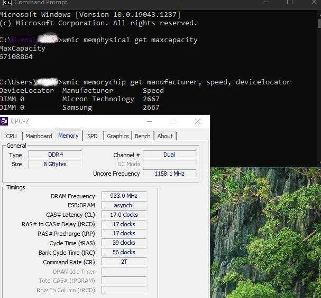Click the speed 2667 in the Micron row
Screen dimensions: 321x298
tap(151, 99)
